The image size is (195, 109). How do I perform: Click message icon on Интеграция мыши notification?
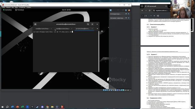[x=126, y=14]
